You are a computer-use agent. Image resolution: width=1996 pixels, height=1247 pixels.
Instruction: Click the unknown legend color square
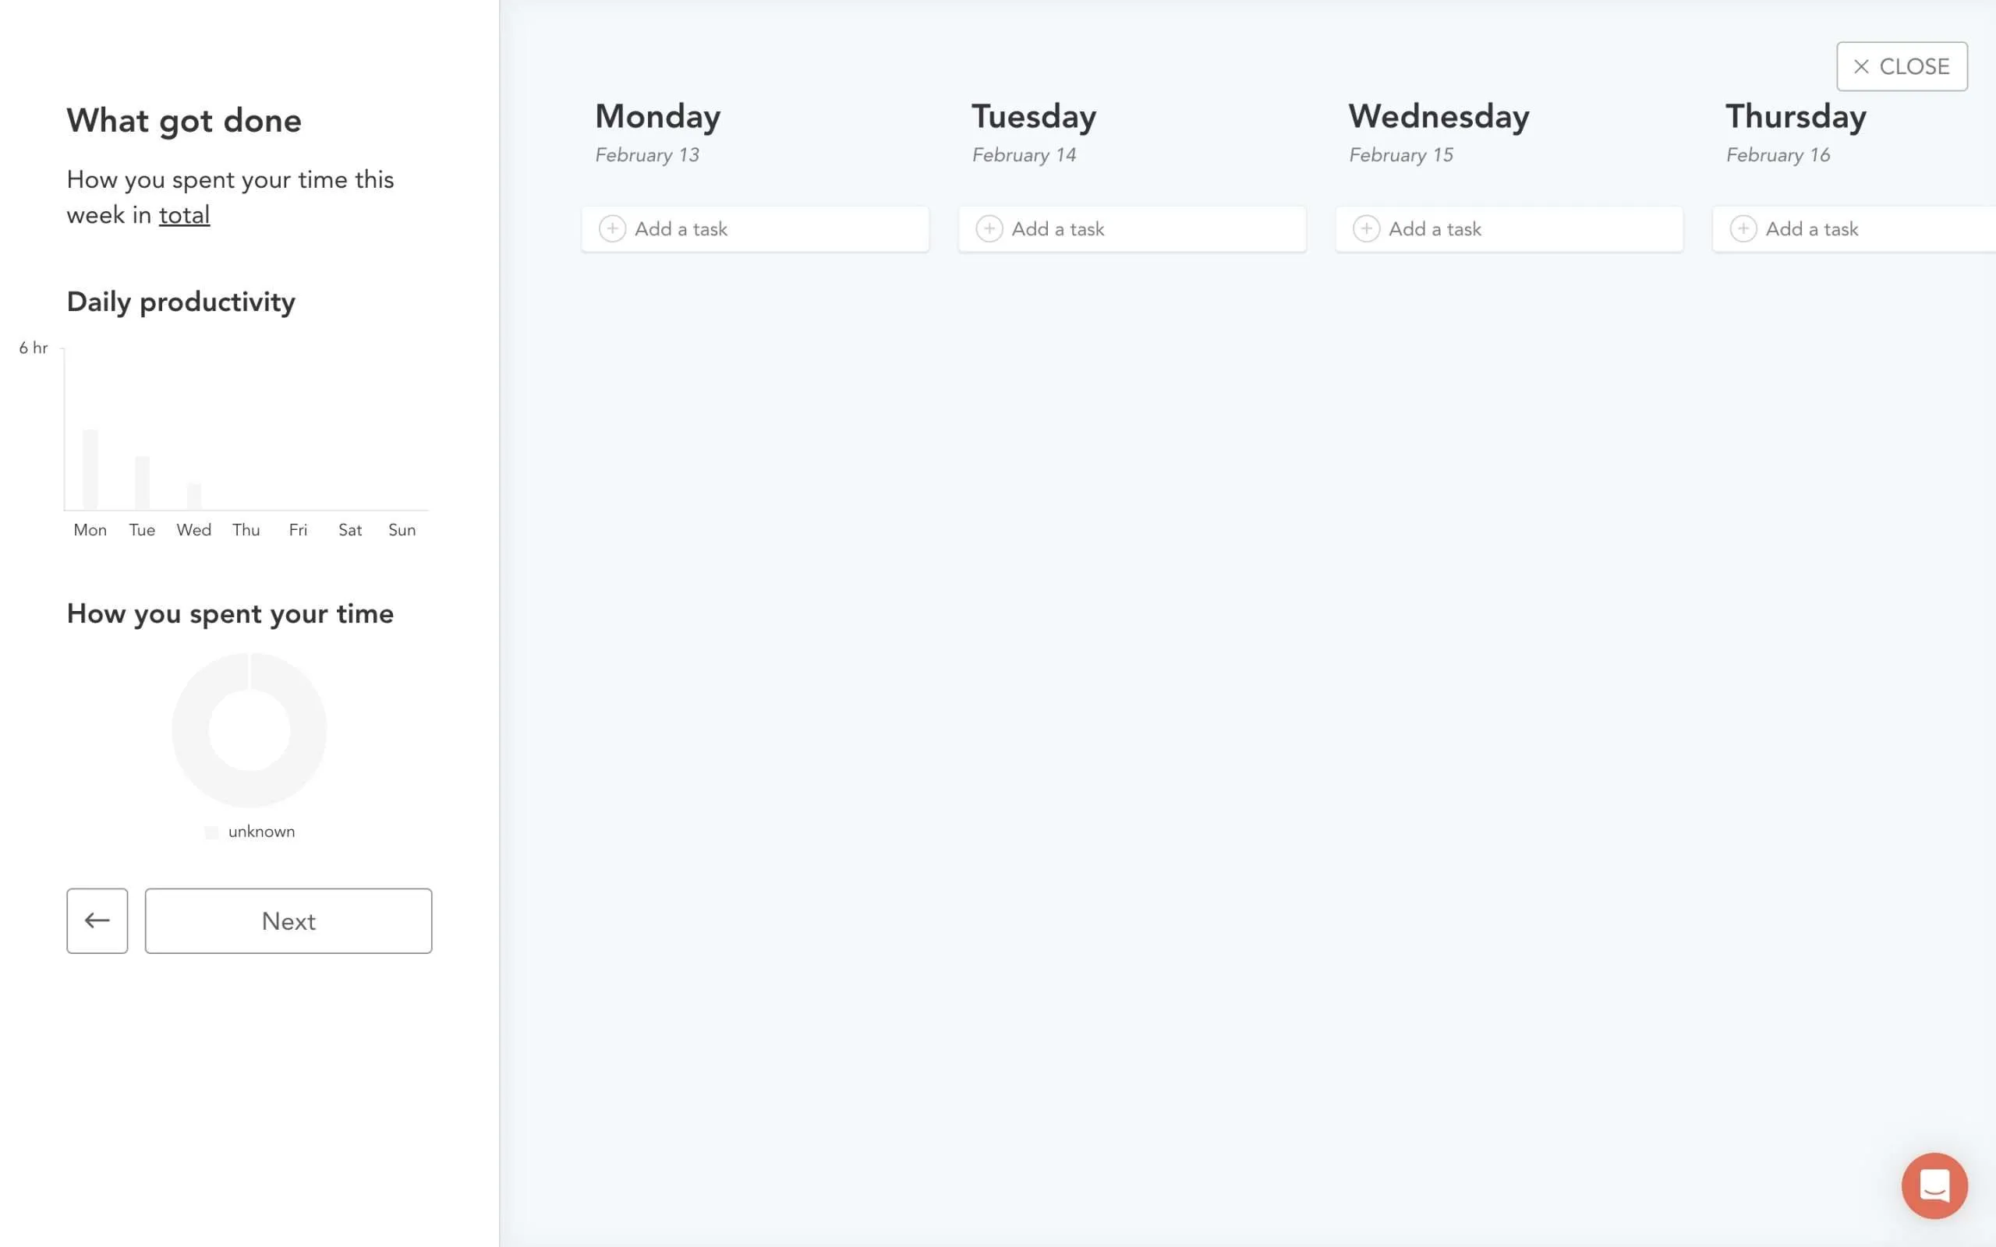click(212, 832)
